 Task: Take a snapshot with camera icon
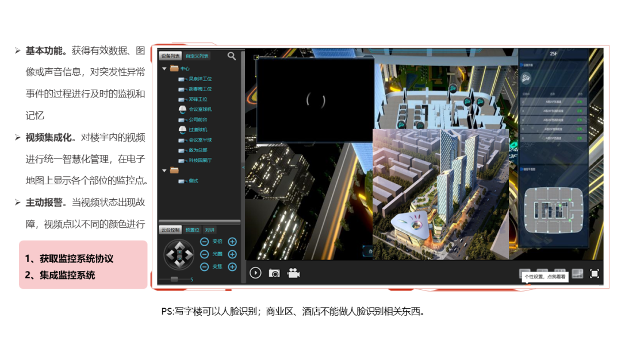pos(274,273)
